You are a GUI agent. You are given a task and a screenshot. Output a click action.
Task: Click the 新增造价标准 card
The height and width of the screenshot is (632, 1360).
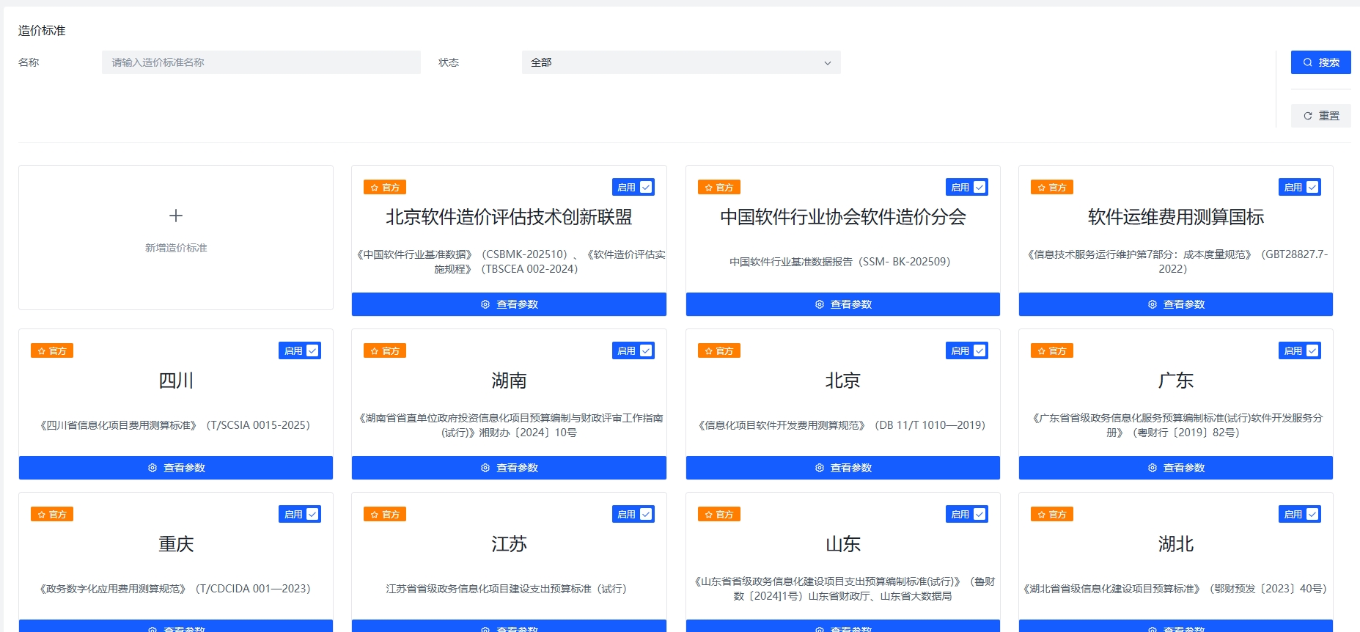coord(176,238)
